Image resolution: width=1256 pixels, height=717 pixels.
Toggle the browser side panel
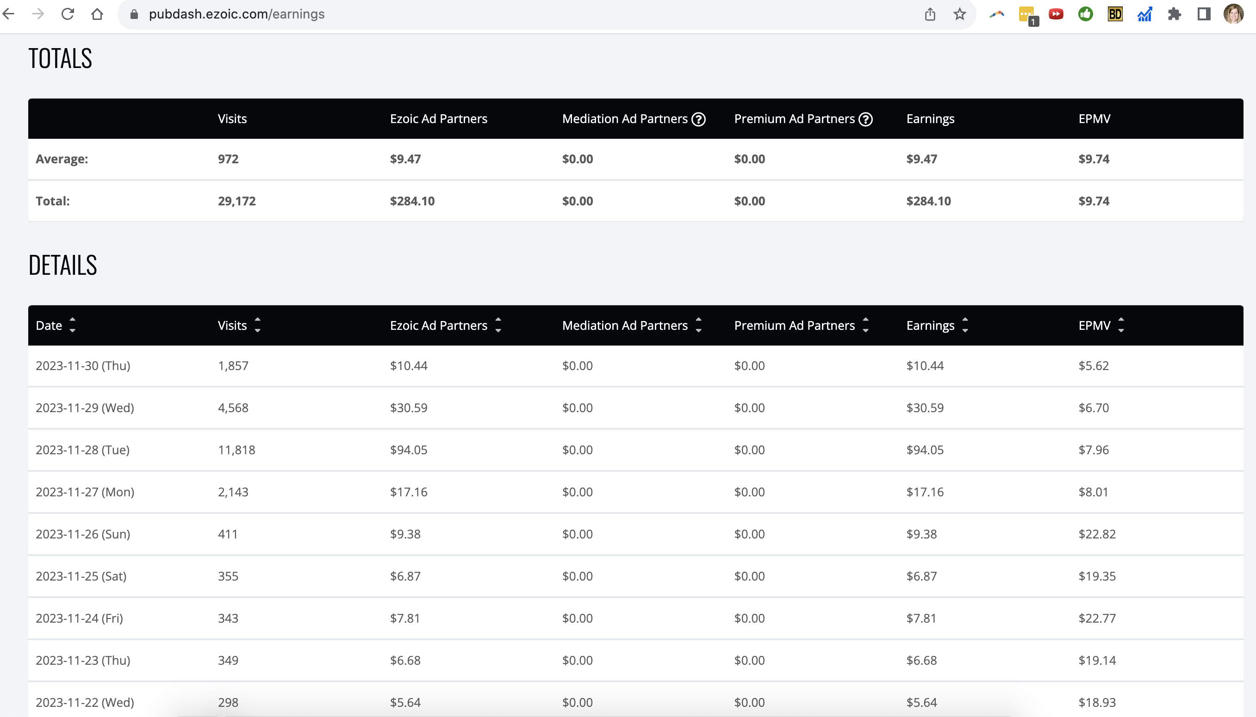[1203, 14]
